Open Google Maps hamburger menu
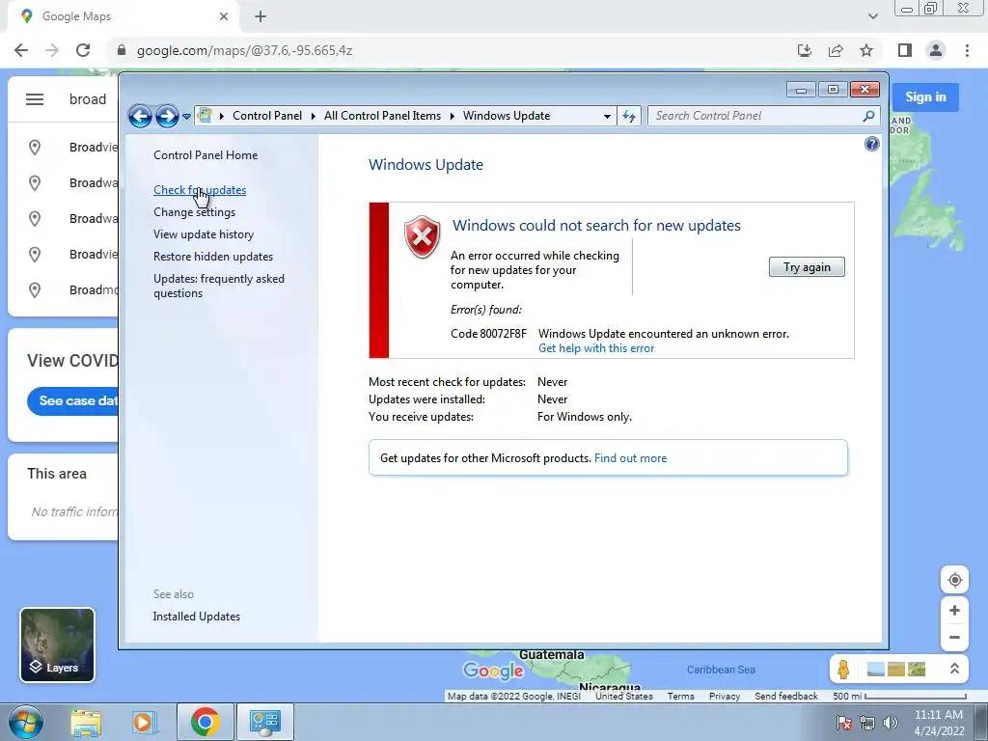This screenshot has width=988, height=741. pos(35,99)
